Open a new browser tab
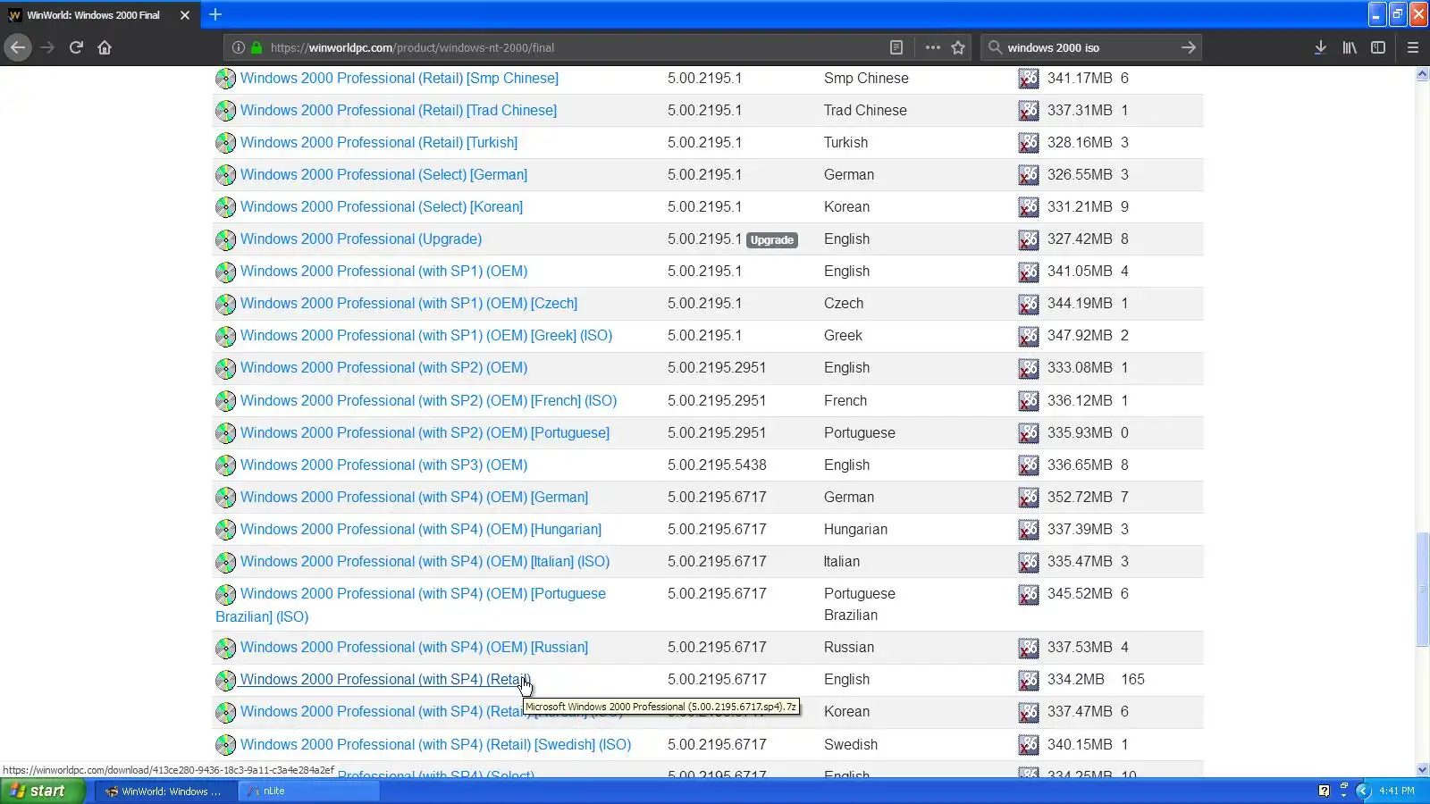Viewport: 1430px width, 804px height. pos(215,14)
